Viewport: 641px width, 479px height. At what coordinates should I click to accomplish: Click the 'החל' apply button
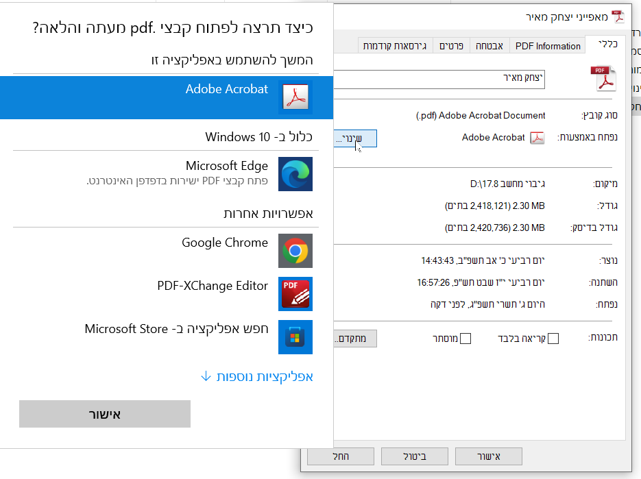tap(341, 456)
